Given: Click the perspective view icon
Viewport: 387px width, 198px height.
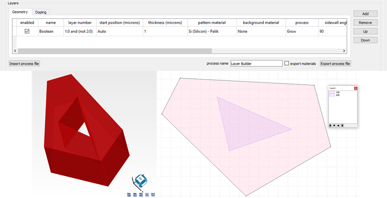Looking at the screenshot, I should 147,195.
